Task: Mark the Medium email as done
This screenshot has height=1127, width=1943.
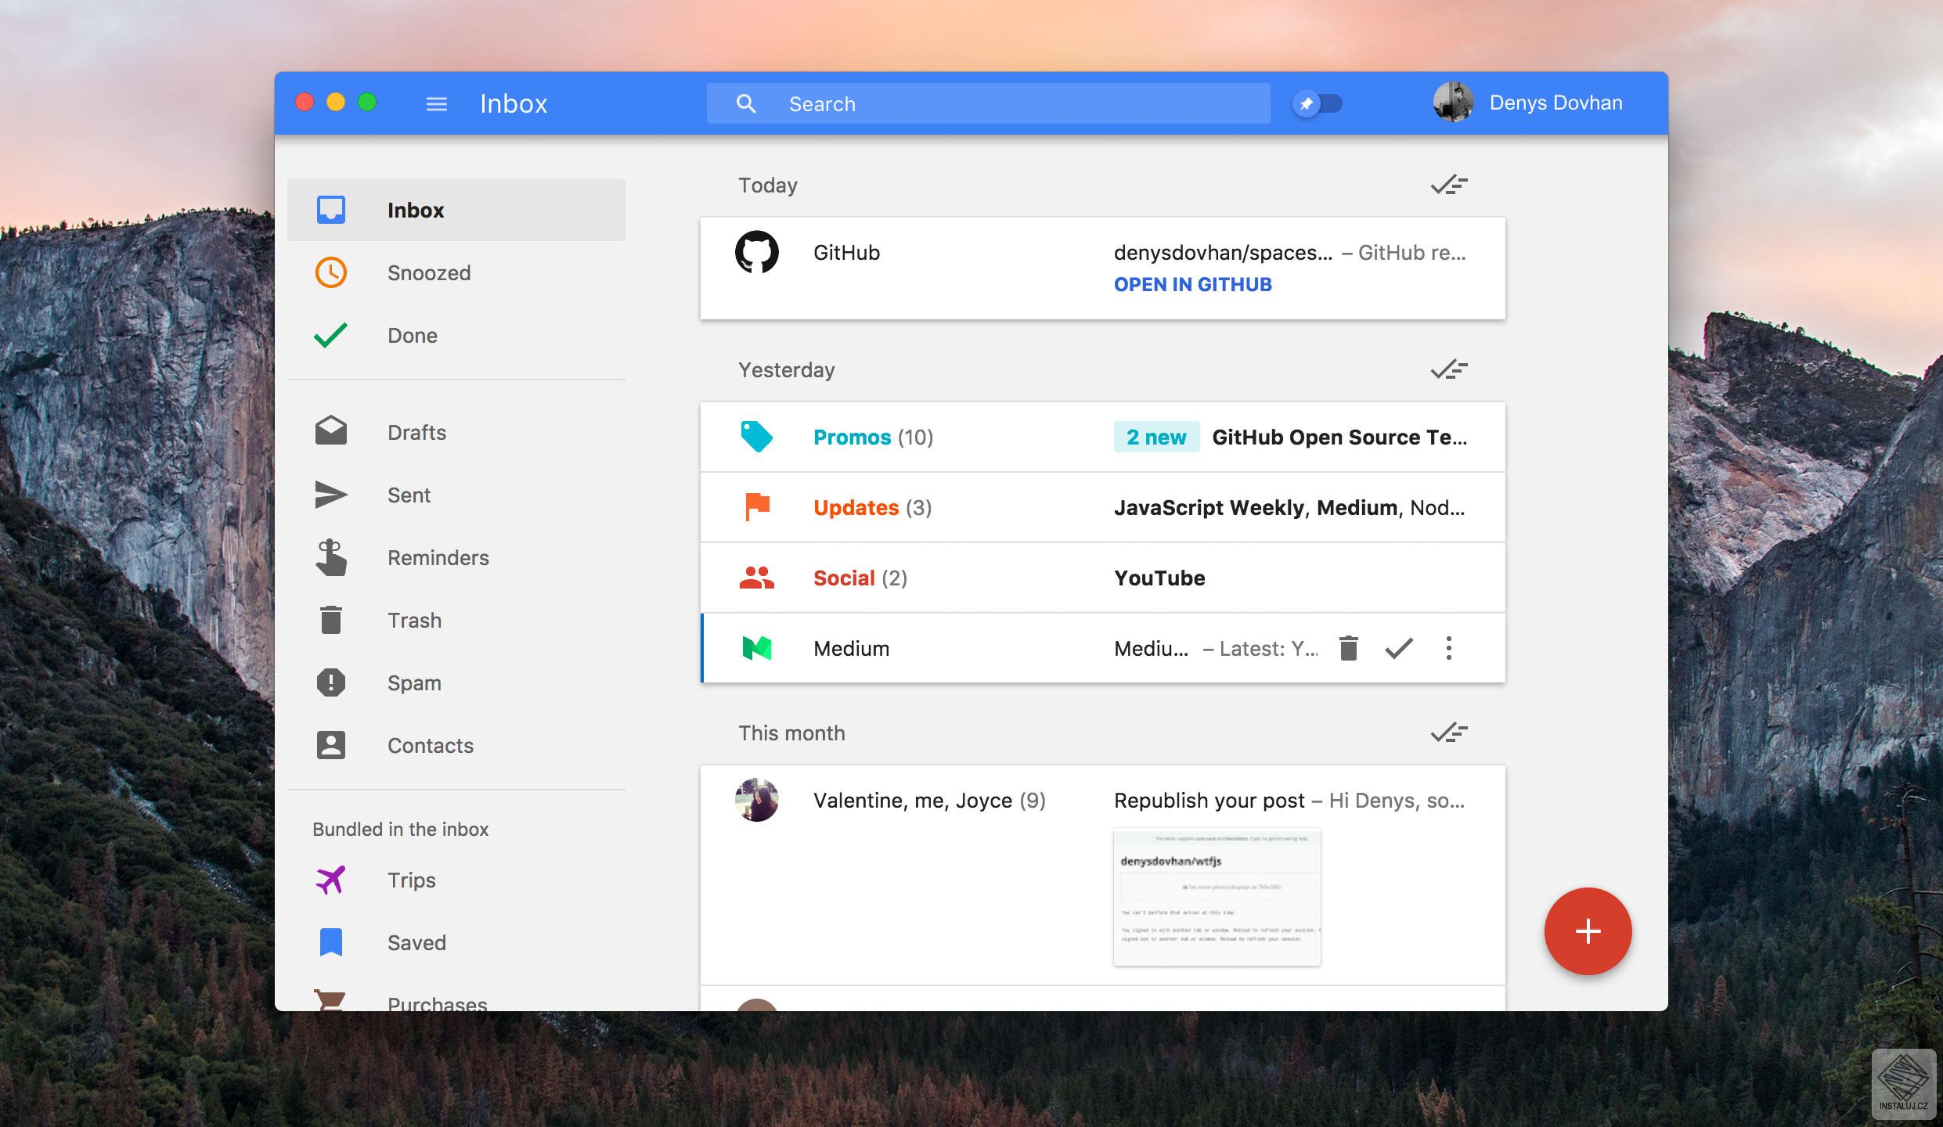Action: coord(1398,648)
